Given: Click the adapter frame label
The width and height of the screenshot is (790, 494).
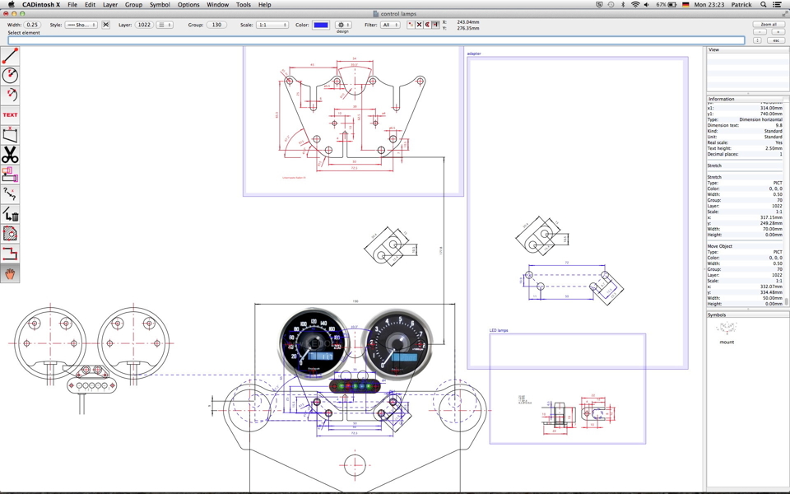Looking at the screenshot, I should [x=474, y=54].
